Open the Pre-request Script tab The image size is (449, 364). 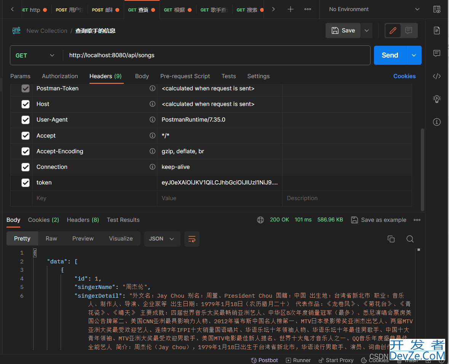tap(185, 76)
